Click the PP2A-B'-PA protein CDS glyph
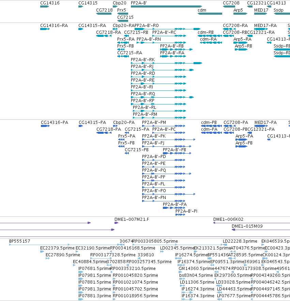 point(174,208)
